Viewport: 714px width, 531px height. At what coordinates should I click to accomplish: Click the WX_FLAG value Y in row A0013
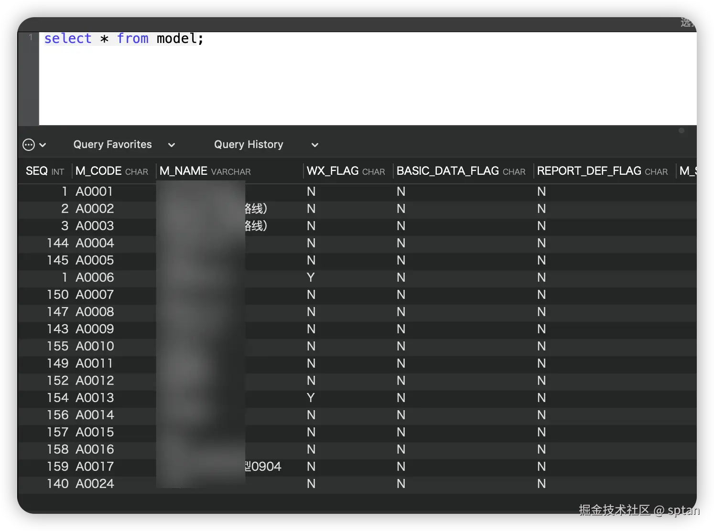click(x=311, y=398)
